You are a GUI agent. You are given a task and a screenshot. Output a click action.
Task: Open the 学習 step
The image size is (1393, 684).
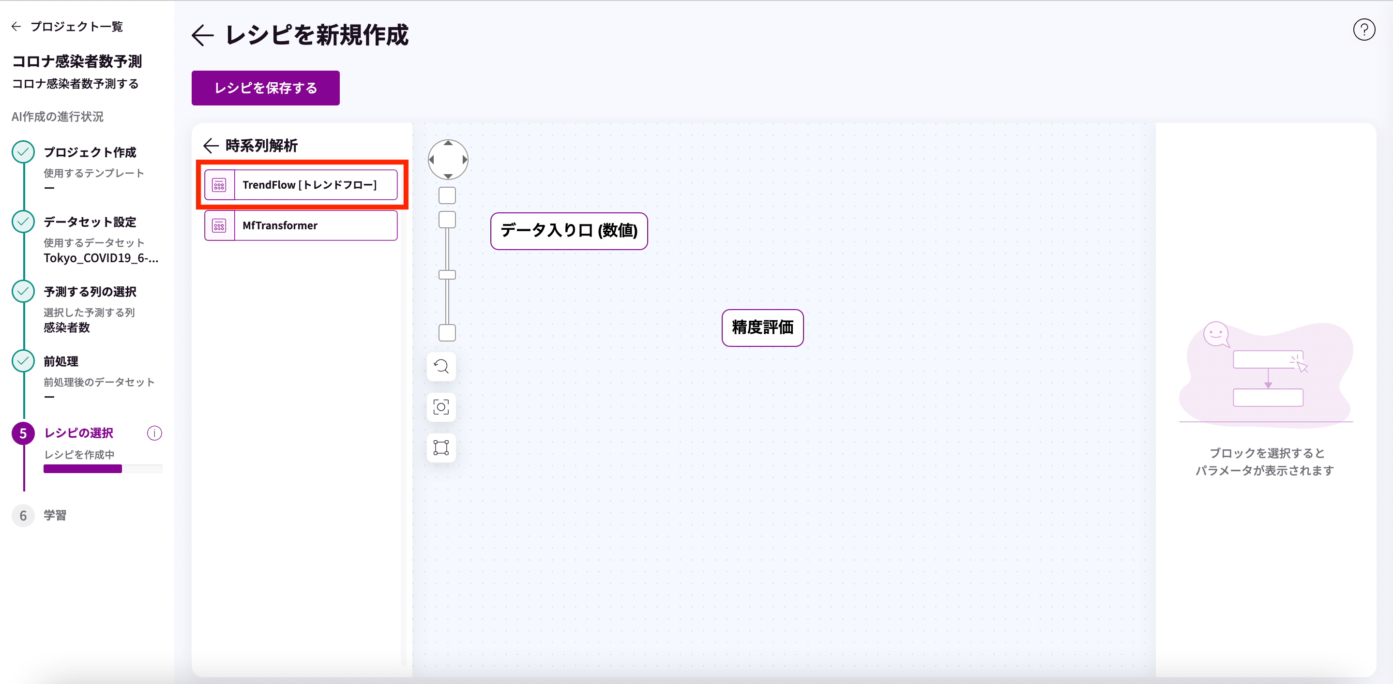55,516
